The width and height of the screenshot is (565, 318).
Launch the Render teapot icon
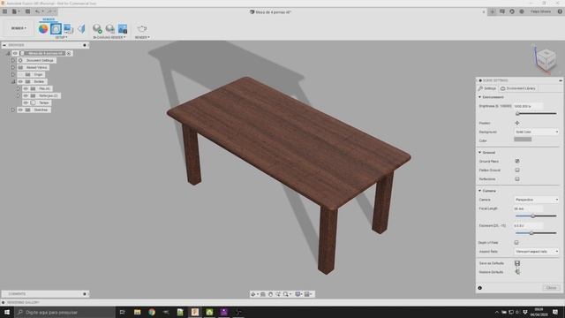142,28
